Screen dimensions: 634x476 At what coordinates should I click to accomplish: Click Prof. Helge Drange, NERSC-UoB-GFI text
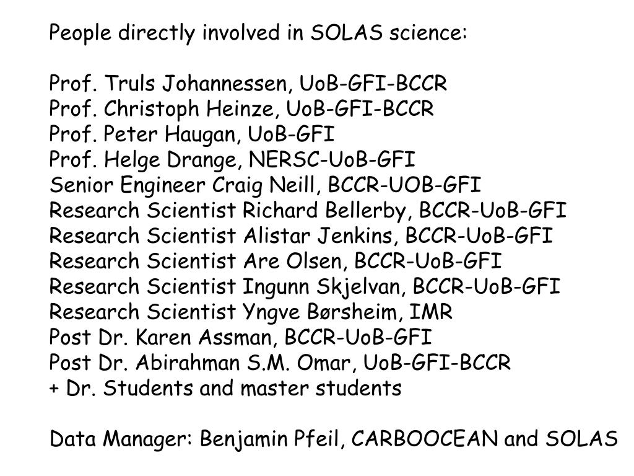point(232,159)
